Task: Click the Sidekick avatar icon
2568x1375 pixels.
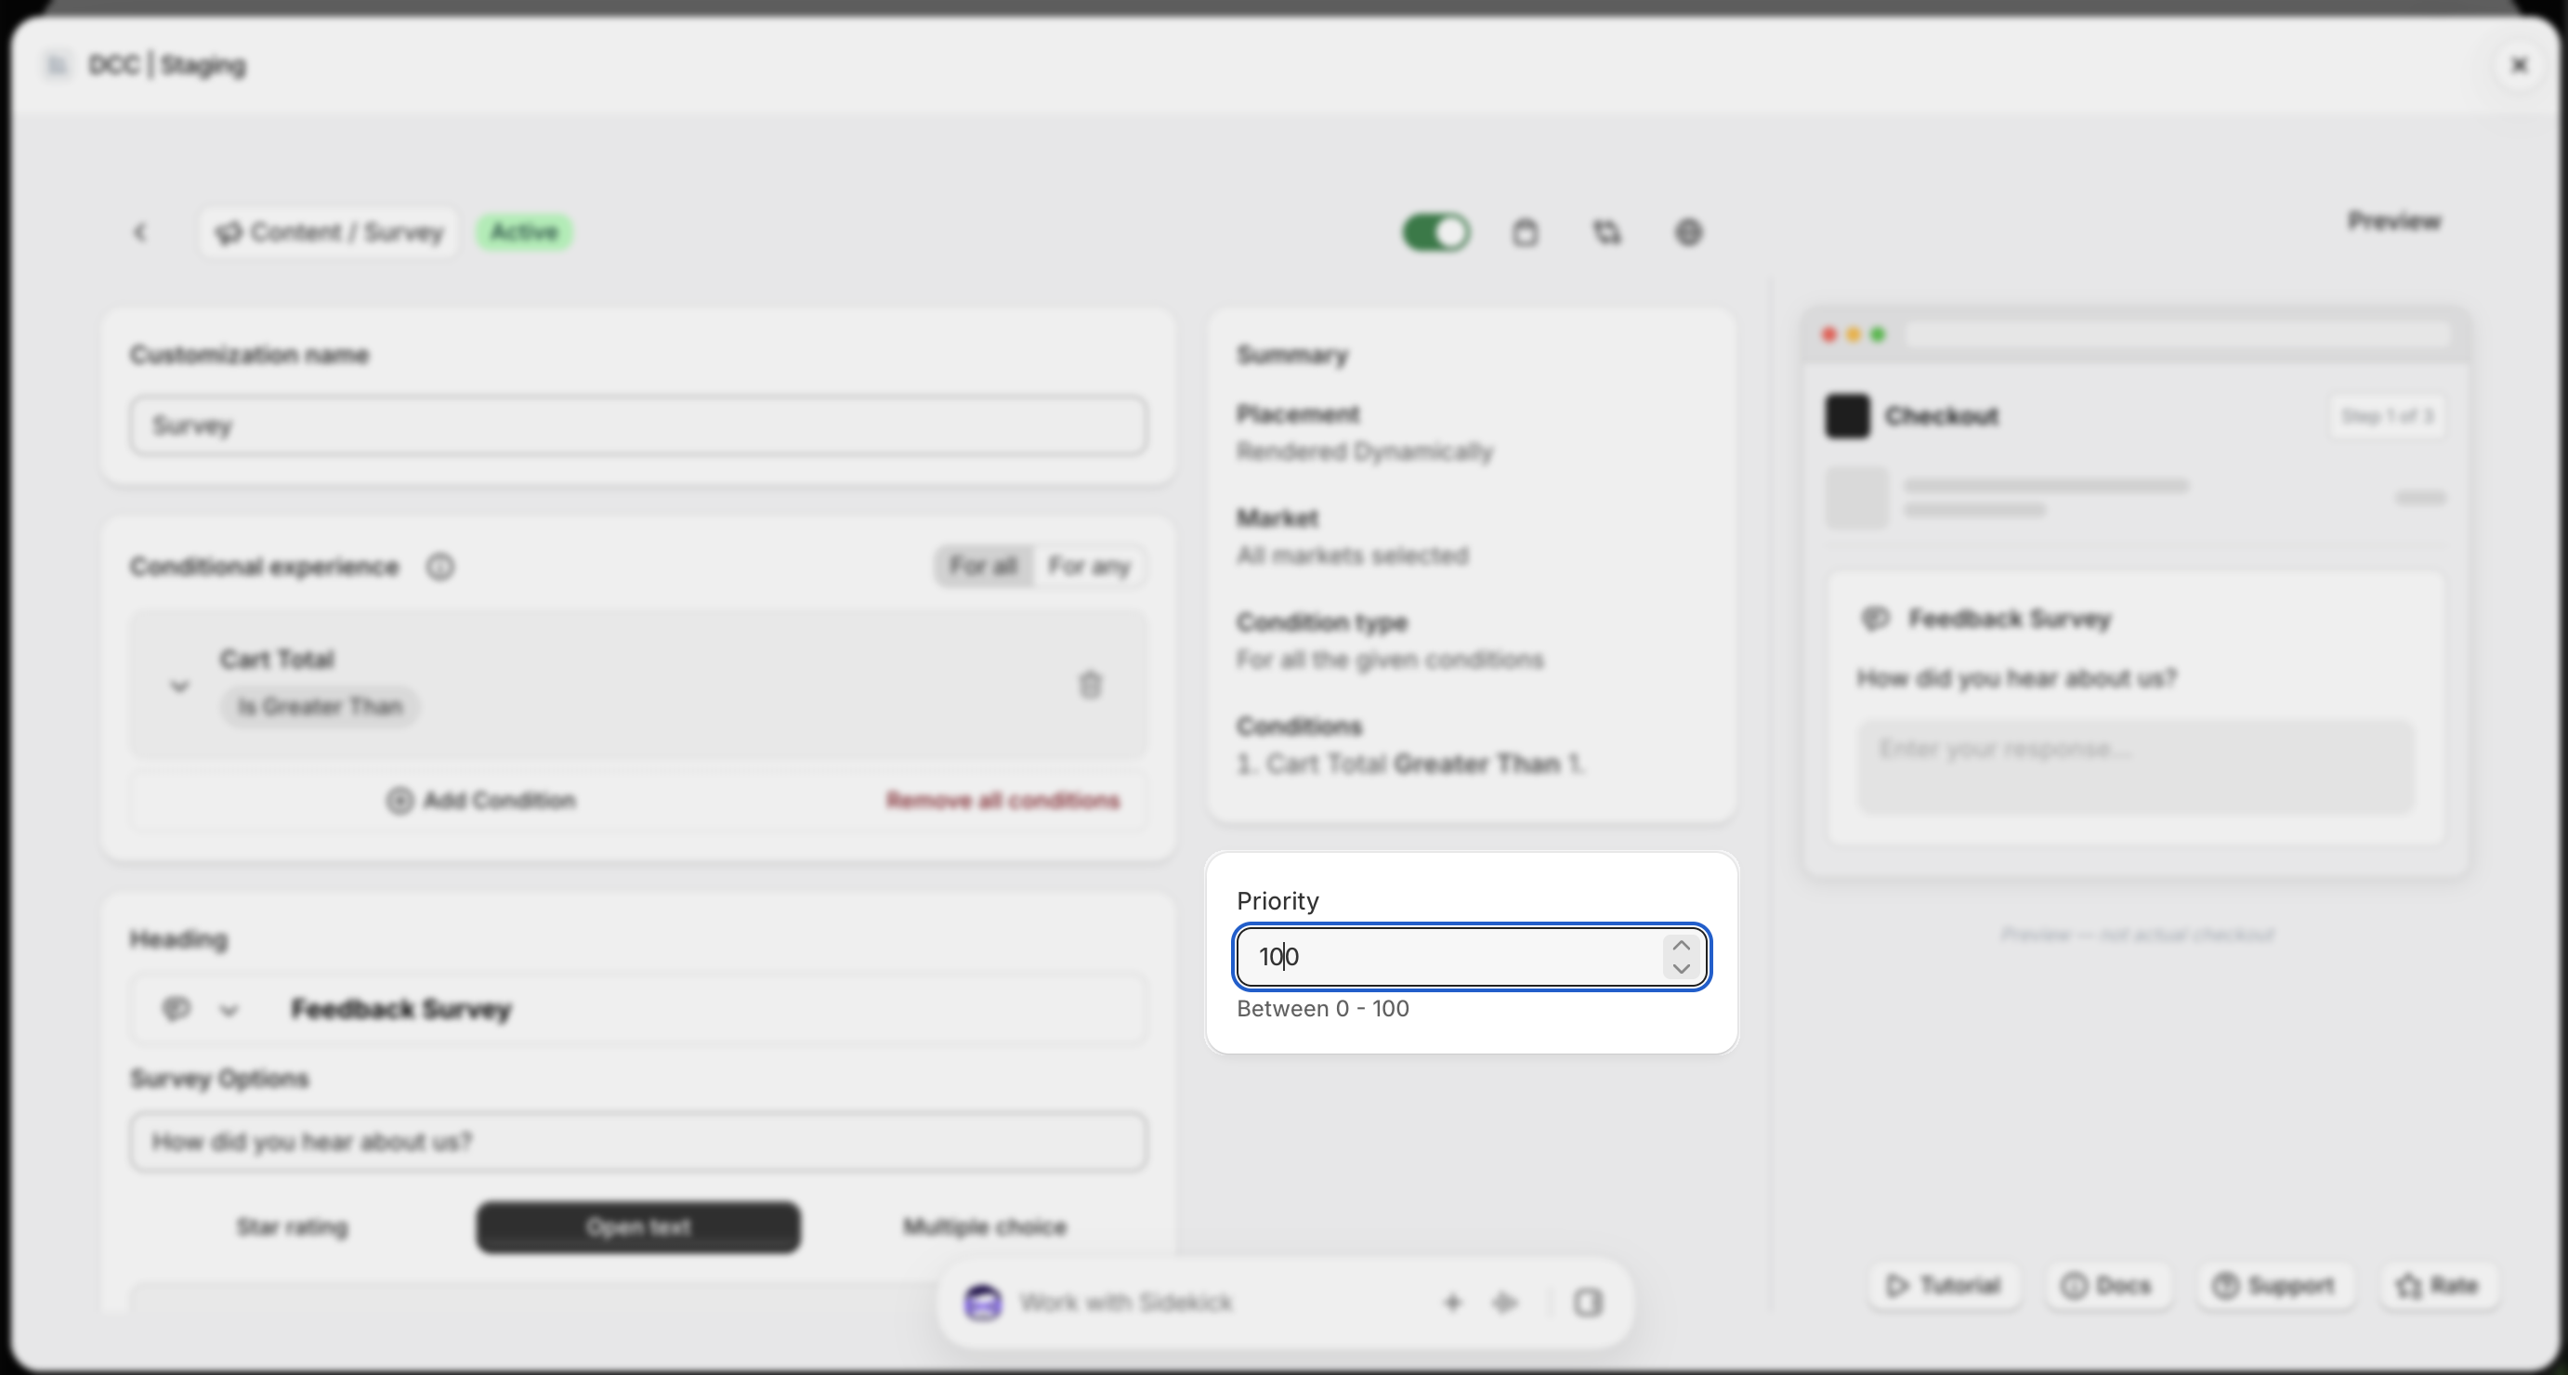Action: [983, 1303]
